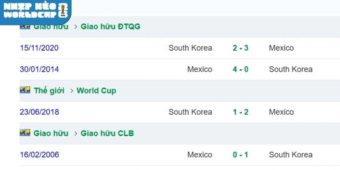Screen dimensions: 340x170
Task: Click the 16/02/2006 match date
Action: (x=39, y=155)
